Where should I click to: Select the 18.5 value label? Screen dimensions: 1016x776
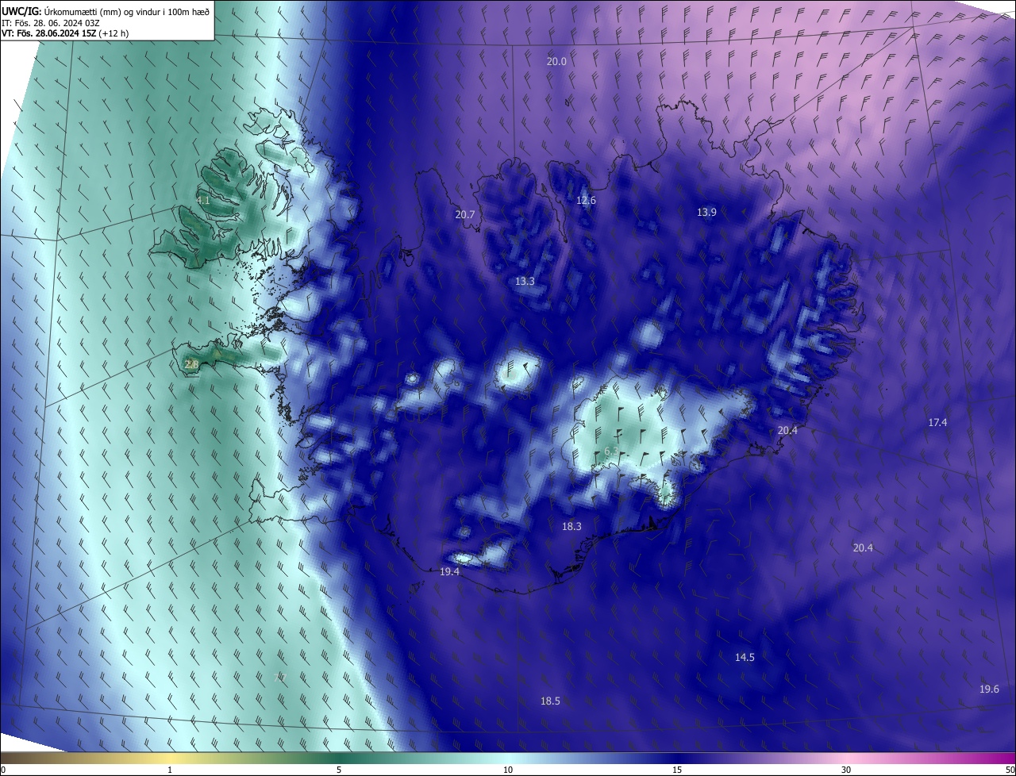point(550,701)
